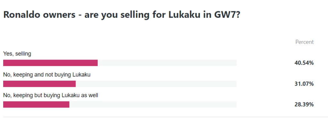
Task: Click the poll title about Ronaldo owners
Action: [121, 15]
